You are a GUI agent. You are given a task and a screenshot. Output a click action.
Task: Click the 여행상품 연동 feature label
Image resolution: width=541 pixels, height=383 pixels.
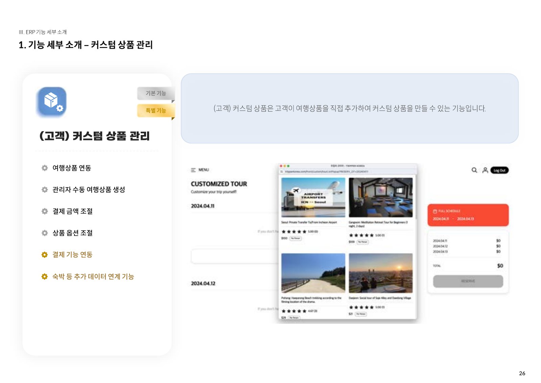click(x=72, y=168)
